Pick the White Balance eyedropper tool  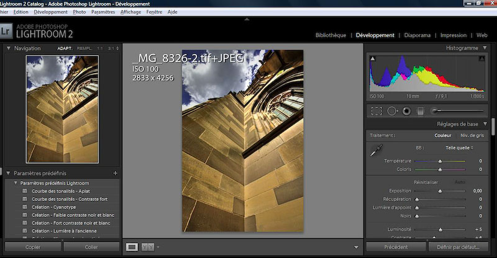point(376,150)
